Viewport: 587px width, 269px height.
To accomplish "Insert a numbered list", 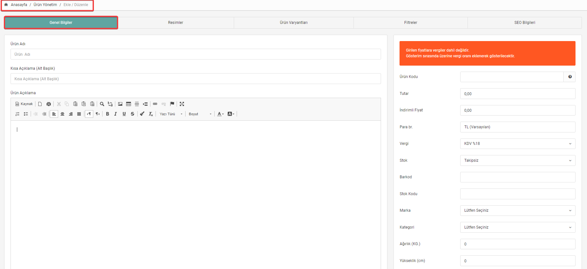I will click(x=18, y=114).
